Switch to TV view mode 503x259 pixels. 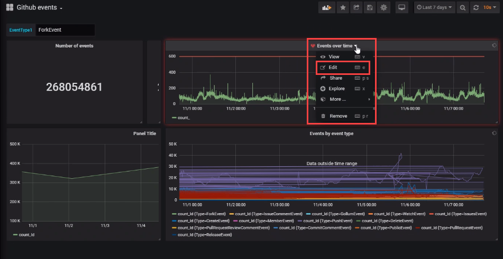[x=401, y=7]
